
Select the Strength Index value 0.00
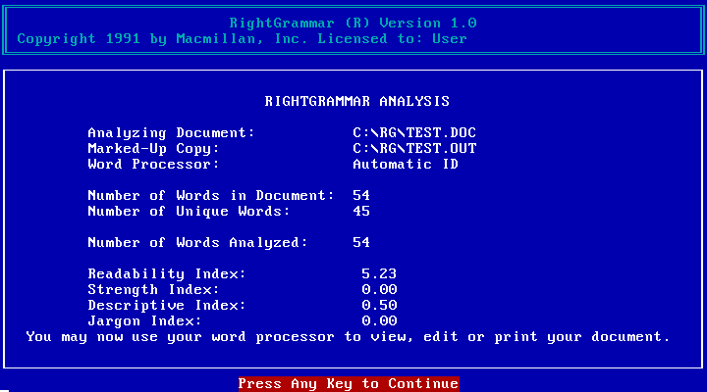point(379,290)
